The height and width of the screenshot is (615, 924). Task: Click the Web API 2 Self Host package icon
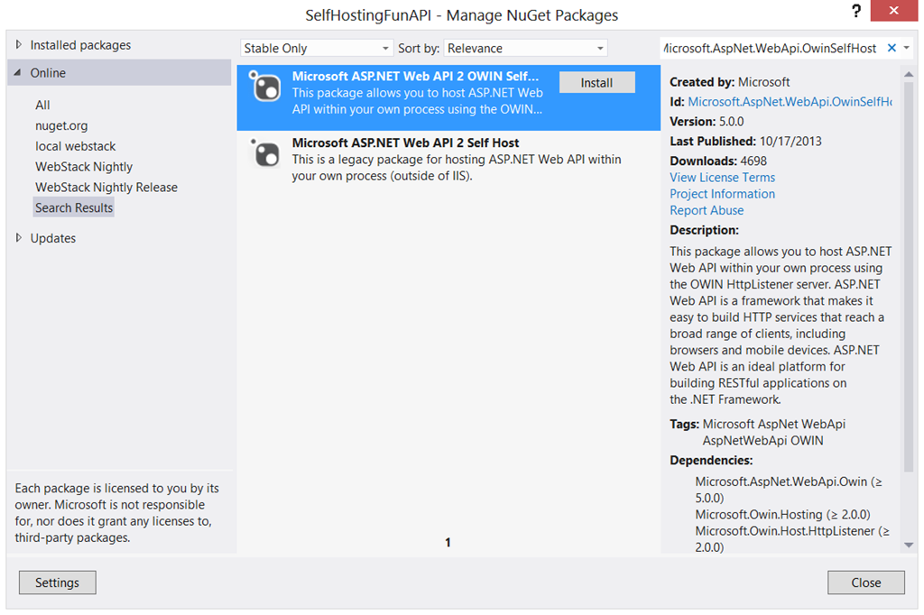coord(265,152)
